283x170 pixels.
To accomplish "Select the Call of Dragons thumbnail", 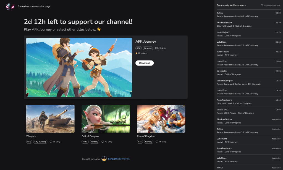I will pyautogui.click(x=106, y=119).
